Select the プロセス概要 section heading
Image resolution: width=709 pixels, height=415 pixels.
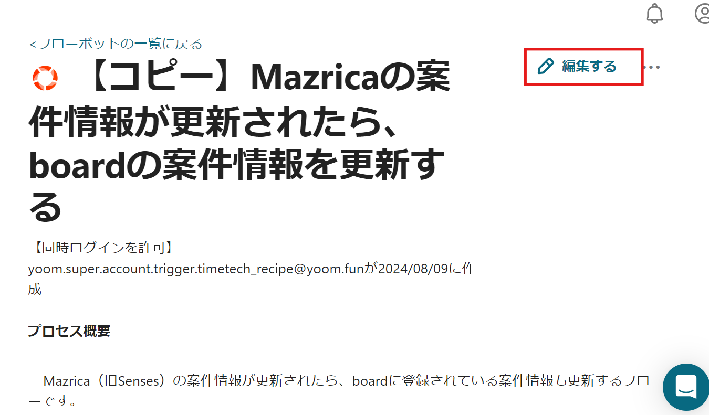[x=69, y=331]
